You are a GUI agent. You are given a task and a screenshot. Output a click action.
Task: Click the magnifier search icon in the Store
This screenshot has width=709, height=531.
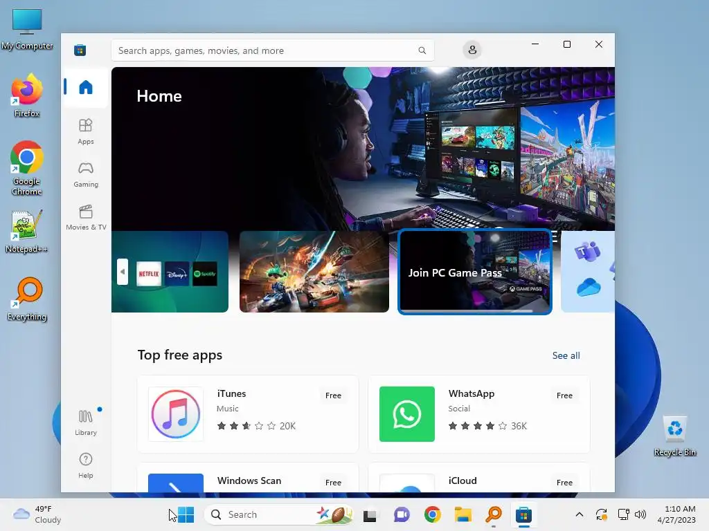422,50
